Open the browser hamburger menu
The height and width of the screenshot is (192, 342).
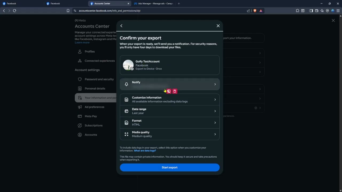pyautogui.click(x=338, y=11)
